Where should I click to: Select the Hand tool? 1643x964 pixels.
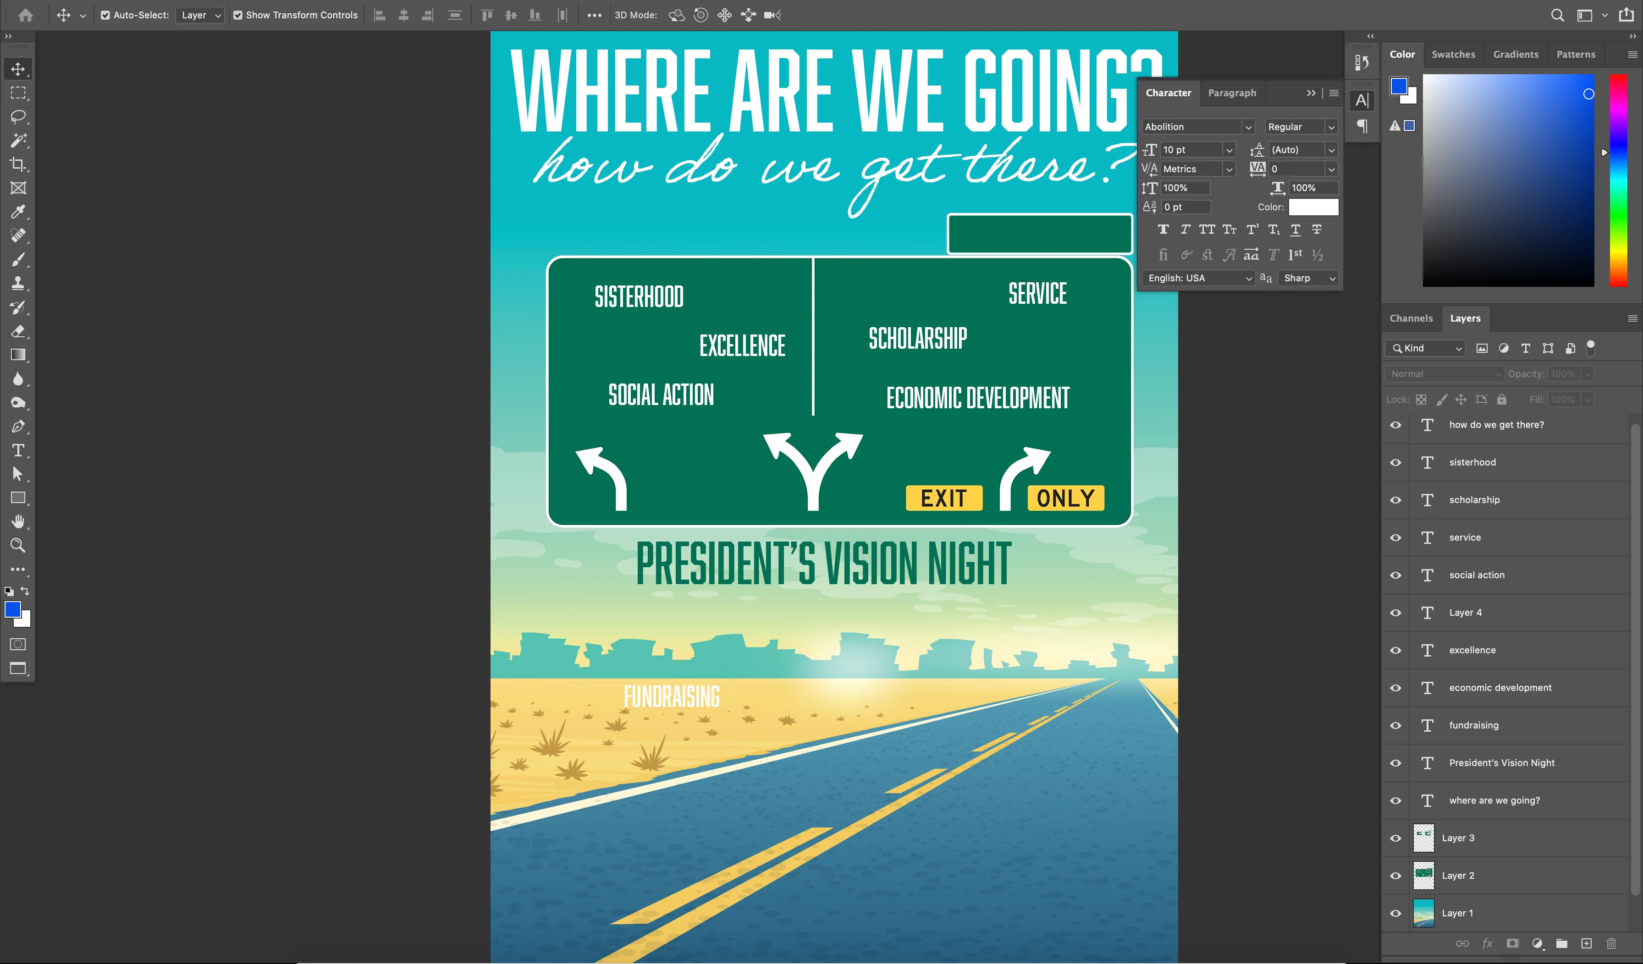[x=17, y=521]
